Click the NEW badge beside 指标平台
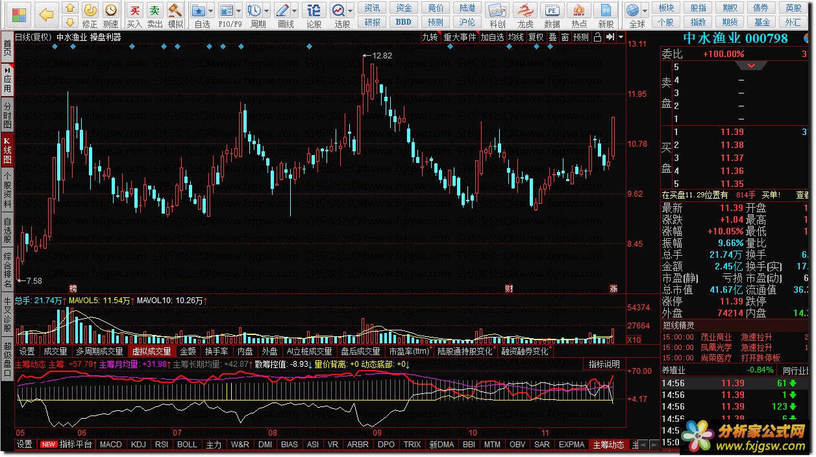Screen dimensions: 816x457 pos(49,445)
